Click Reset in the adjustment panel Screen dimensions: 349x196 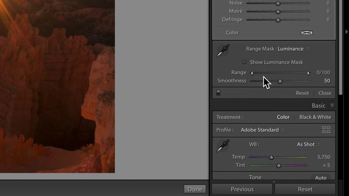(302, 93)
